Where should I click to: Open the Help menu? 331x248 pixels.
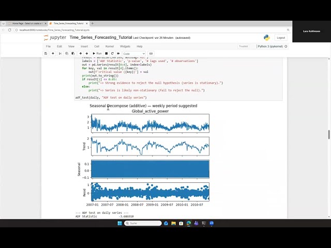(140, 47)
